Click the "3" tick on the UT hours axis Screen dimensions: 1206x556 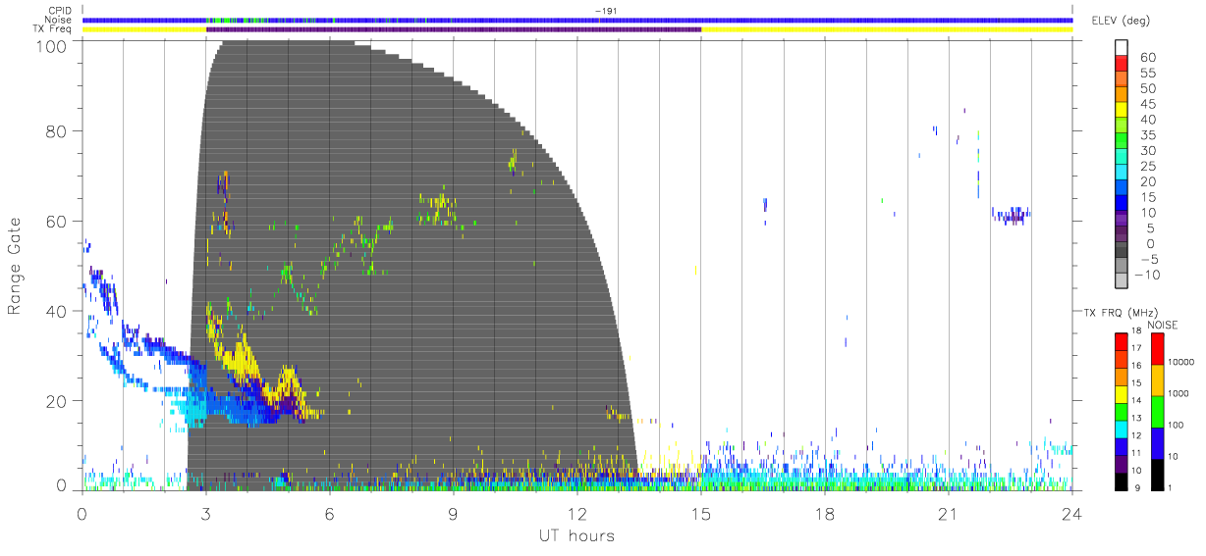point(205,515)
